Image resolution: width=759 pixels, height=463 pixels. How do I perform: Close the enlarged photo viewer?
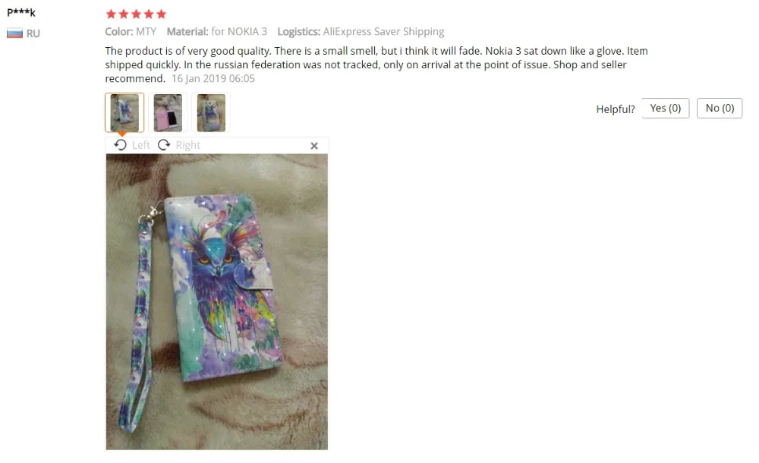click(314, 146)
